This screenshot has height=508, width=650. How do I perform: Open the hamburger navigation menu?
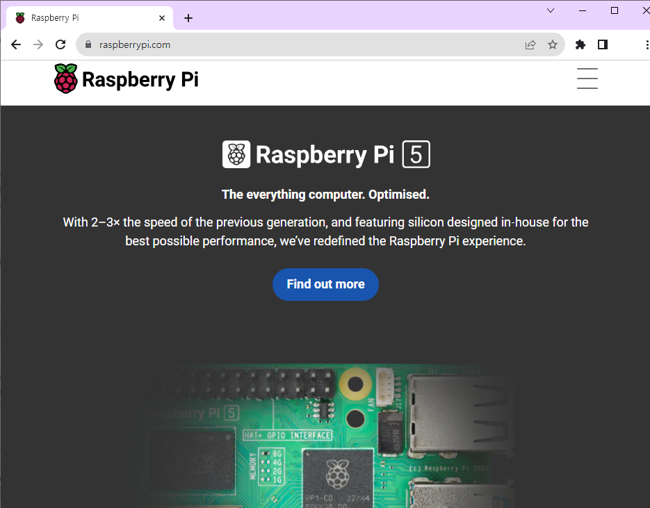587,79
